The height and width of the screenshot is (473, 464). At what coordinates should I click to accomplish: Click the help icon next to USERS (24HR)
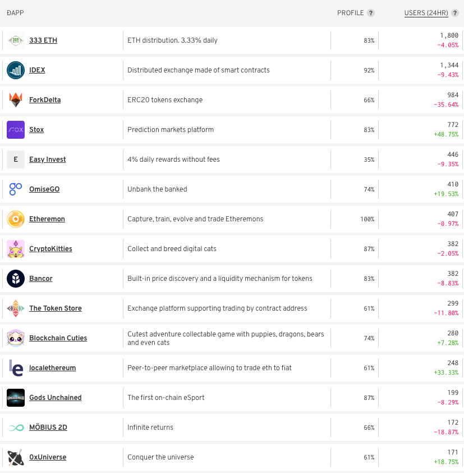(x=455, y=13)
